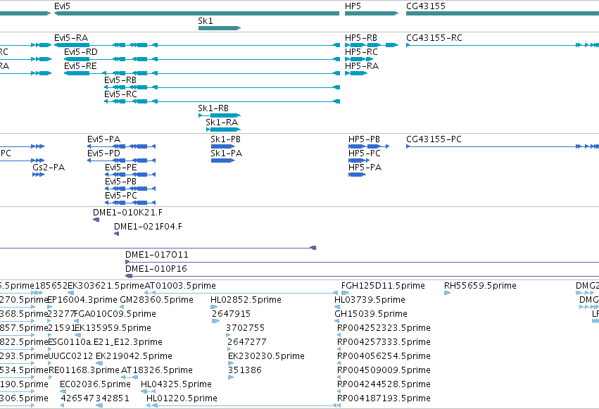This screenshot has height=409, width=599.
Task: Click the HP5-RA transcript label
Action: point(362,66)
